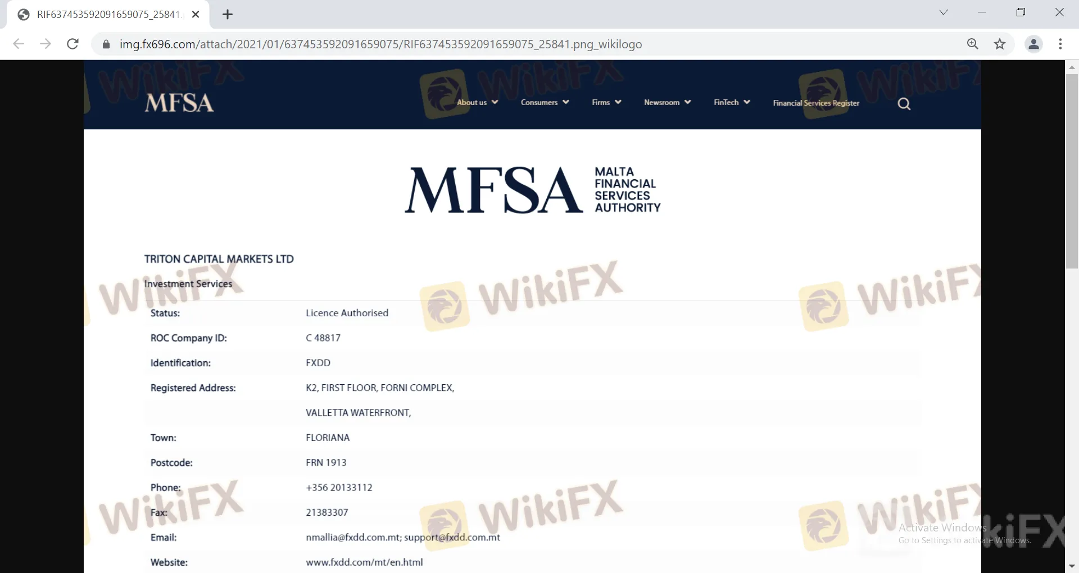
Task: Click the MFSA search magnifier icon
Action: coord(904,104)
